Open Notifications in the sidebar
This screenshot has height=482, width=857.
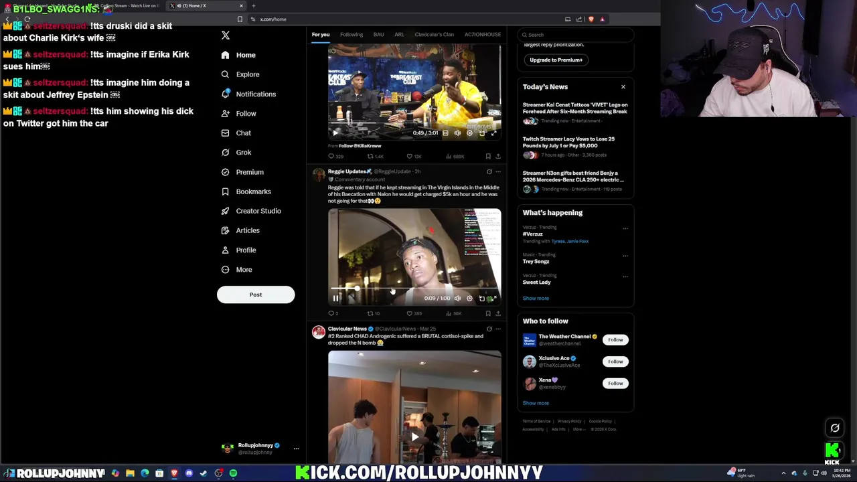[x=248, y=94]
